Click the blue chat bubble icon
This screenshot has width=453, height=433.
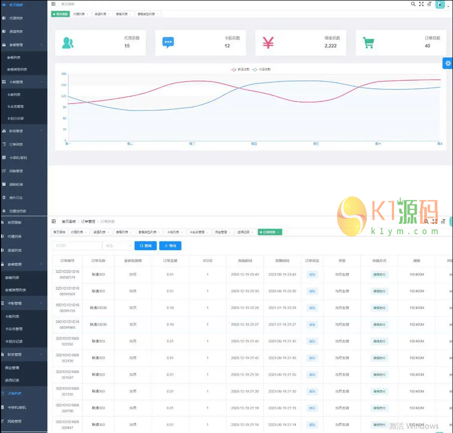point(168,43)
